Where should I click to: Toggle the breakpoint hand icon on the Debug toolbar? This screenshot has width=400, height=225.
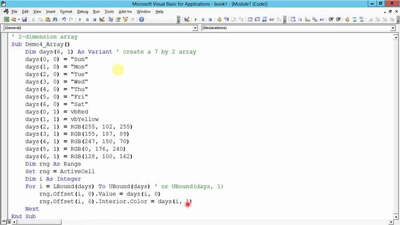coord(219,19)
